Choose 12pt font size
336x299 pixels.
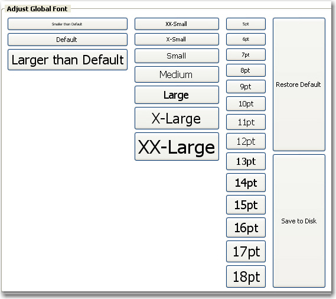pyautogui.click(x=246, y=141)
